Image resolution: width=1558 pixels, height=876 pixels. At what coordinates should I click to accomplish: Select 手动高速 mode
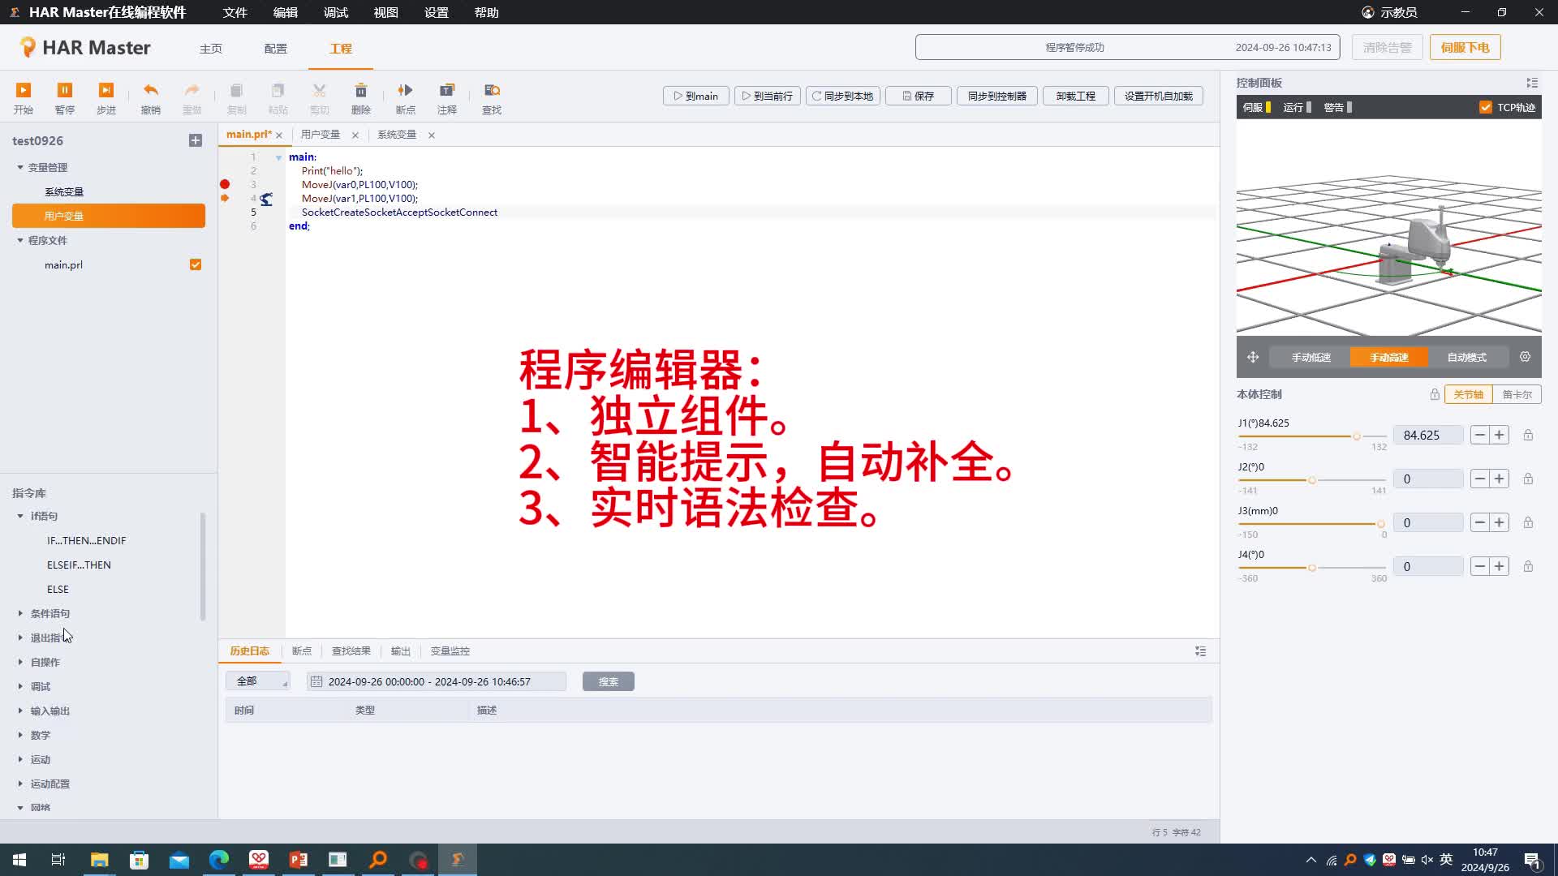pyautogui.click(x=1388, y=357)
